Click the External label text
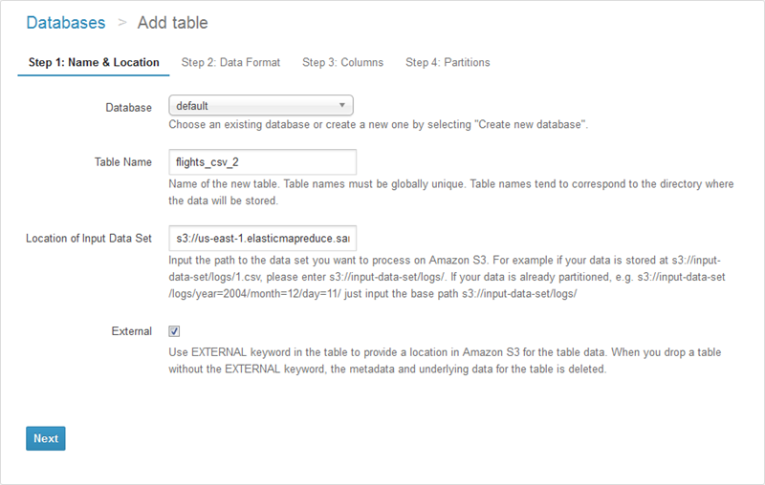 (x=132, y=332)
